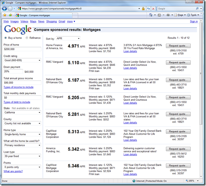Viewport: 206px width, 186px height.
Task: Click the Shopping navigation link
Action: [x=51, y=21]
